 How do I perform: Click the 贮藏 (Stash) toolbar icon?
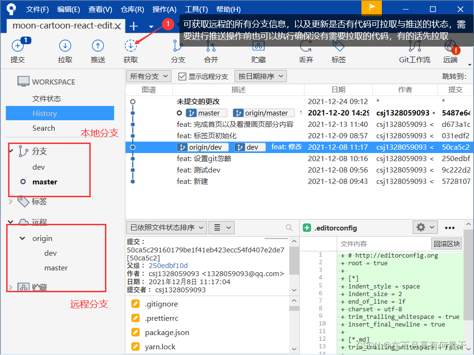258,46
